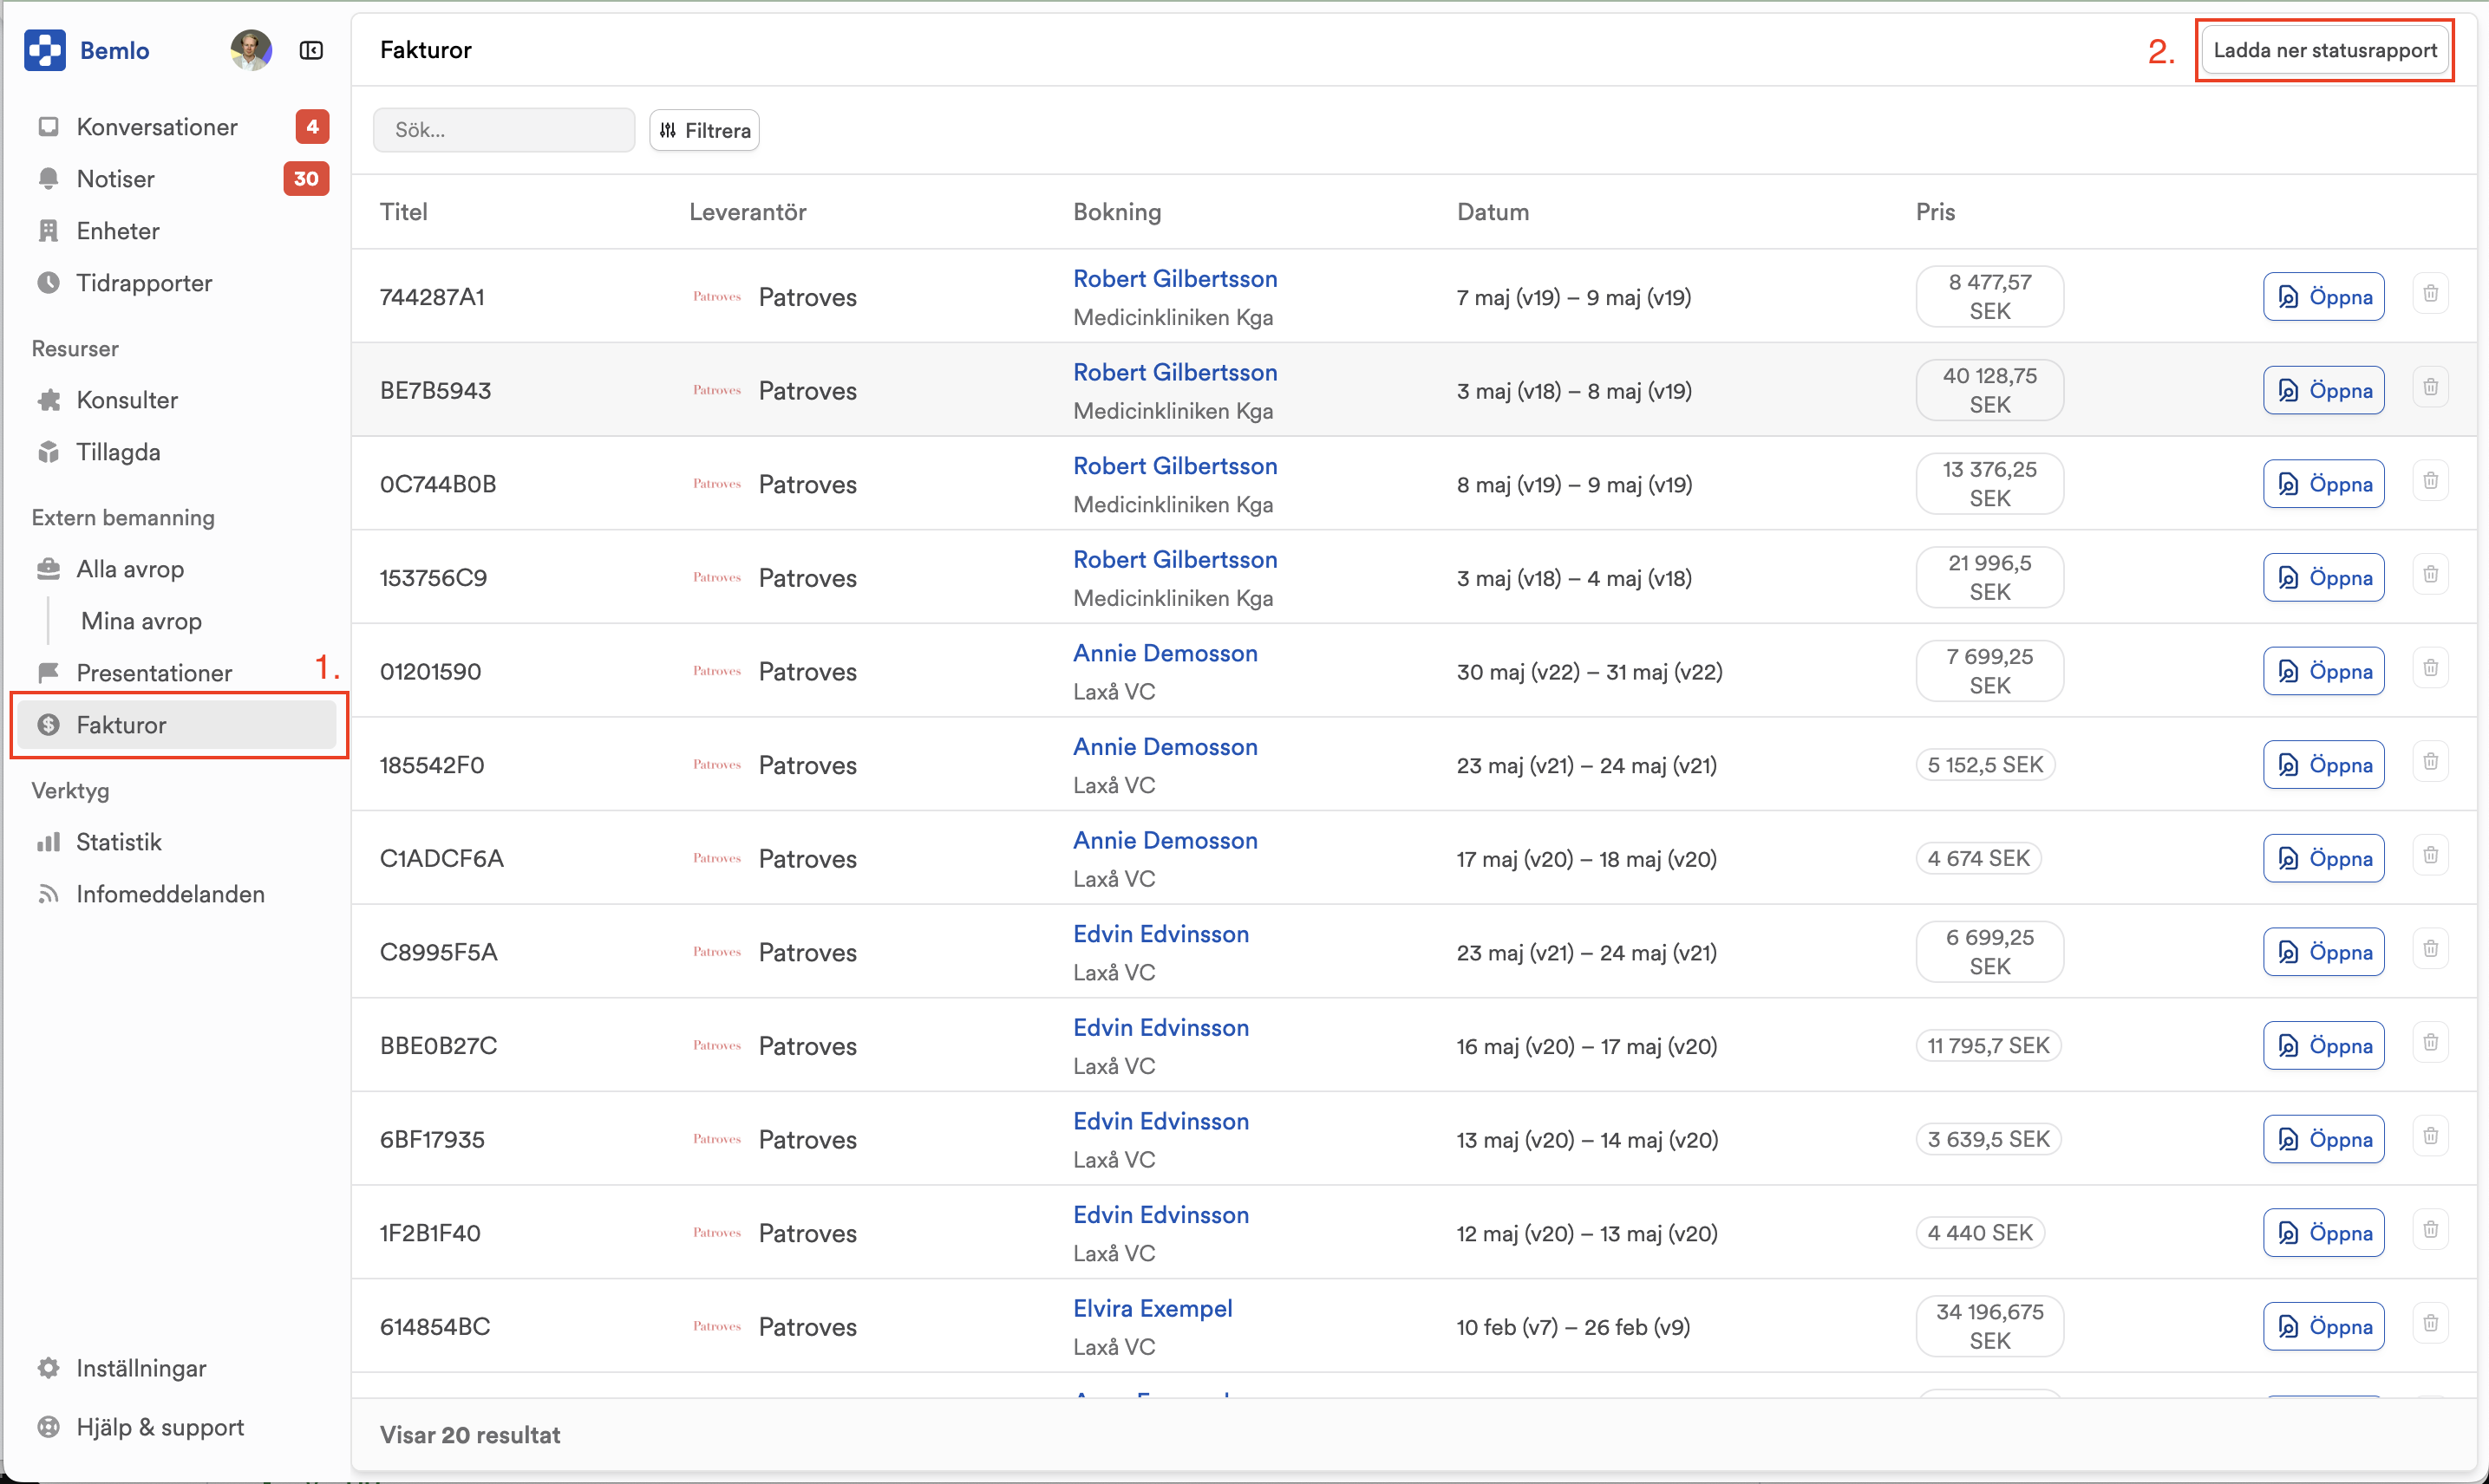
Task: Delete invoice C8995F5A with trash icon
Action: tap(2431, 949)
